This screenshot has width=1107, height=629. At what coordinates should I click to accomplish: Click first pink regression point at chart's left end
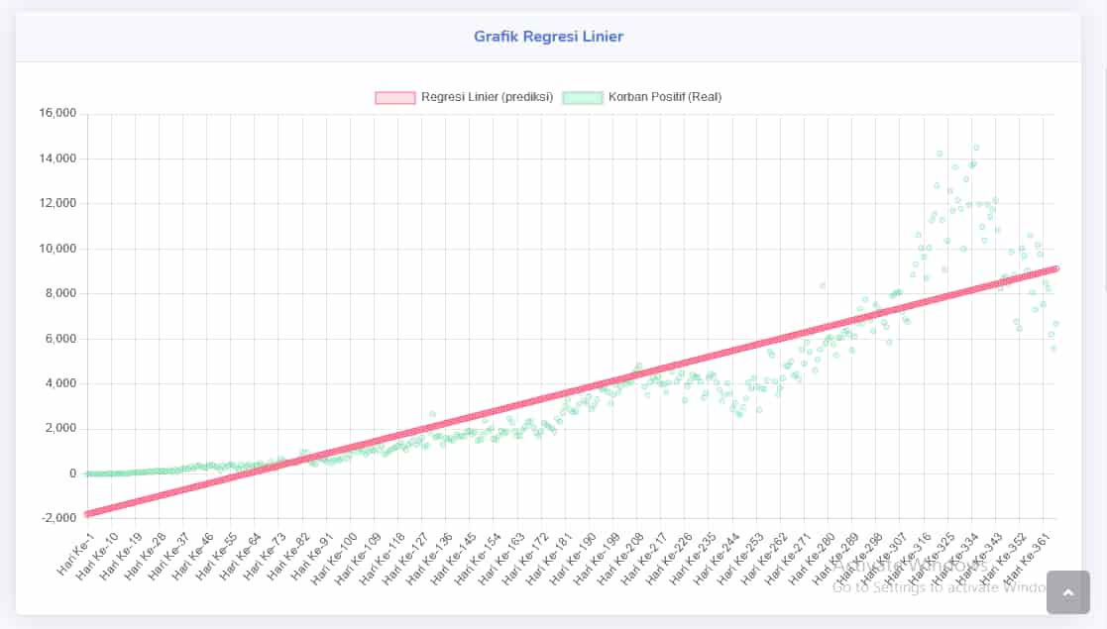tap(88, 514)
